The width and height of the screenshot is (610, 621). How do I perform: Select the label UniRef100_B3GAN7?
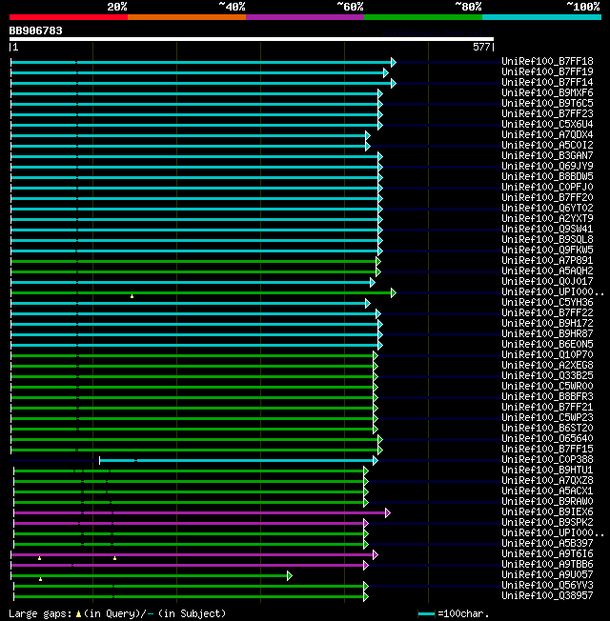547,155
